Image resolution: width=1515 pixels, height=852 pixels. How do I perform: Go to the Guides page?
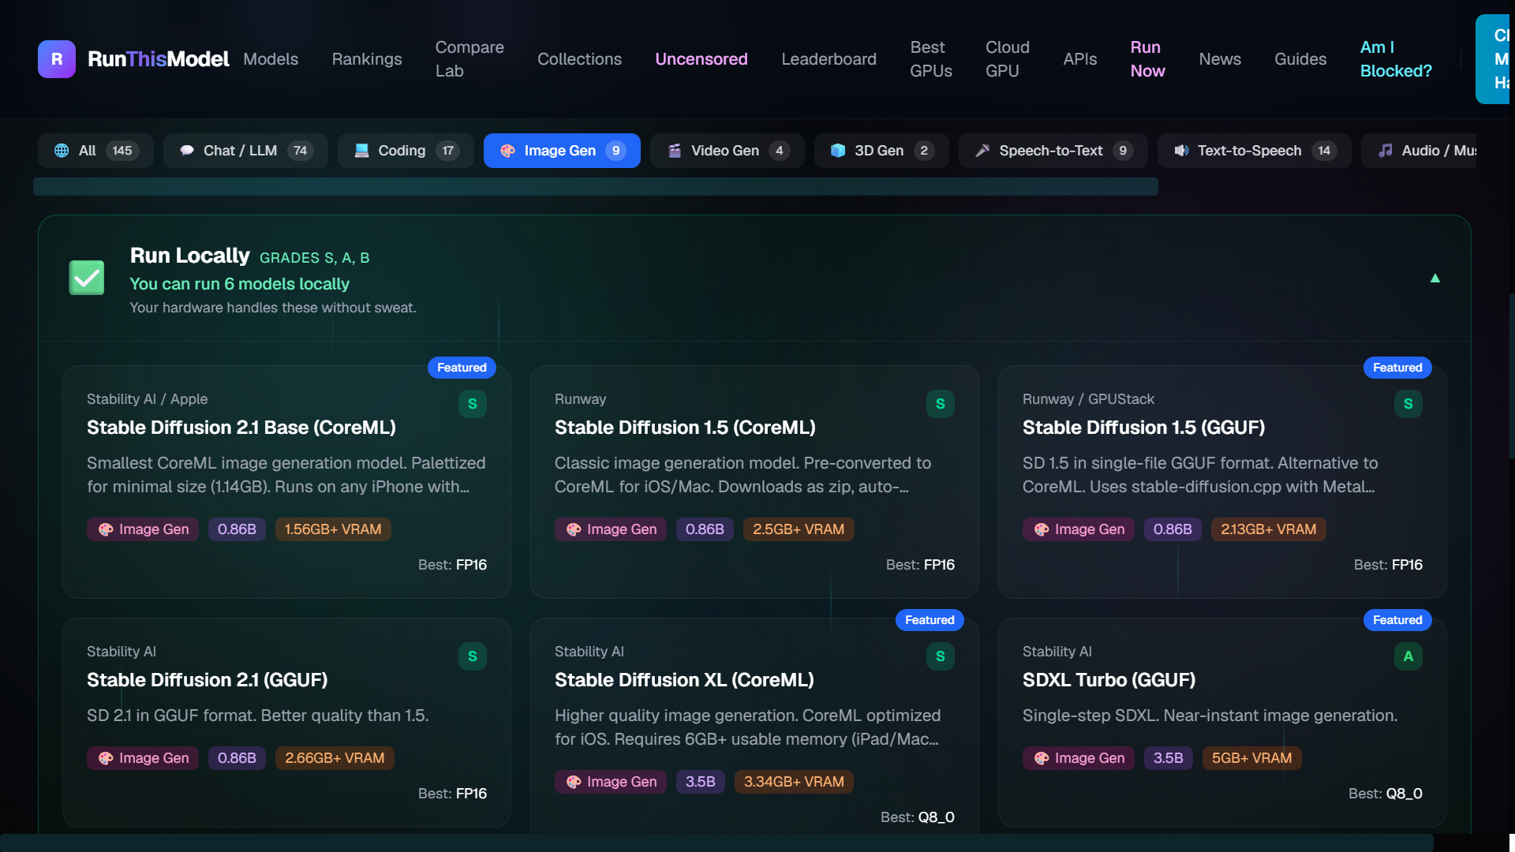click(x=1300, y=59)
